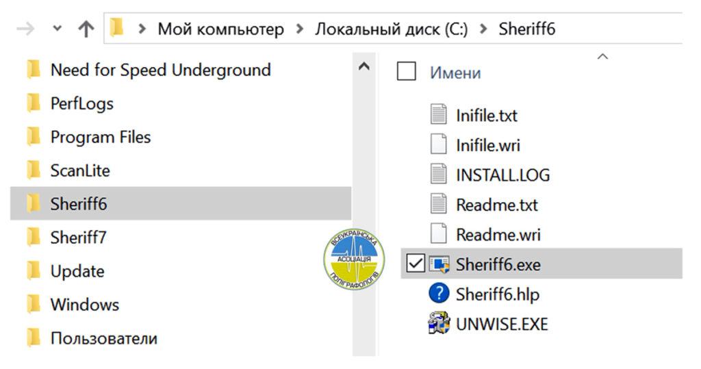The height and width of the screenshot is (369, 701).
Task: Click the INSTALL.LOG file icon
Action: click(438, 175)
